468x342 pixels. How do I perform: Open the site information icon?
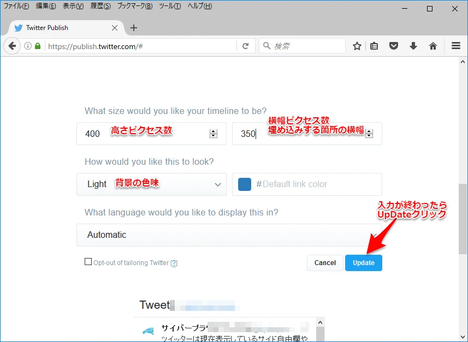pos(28,46)
